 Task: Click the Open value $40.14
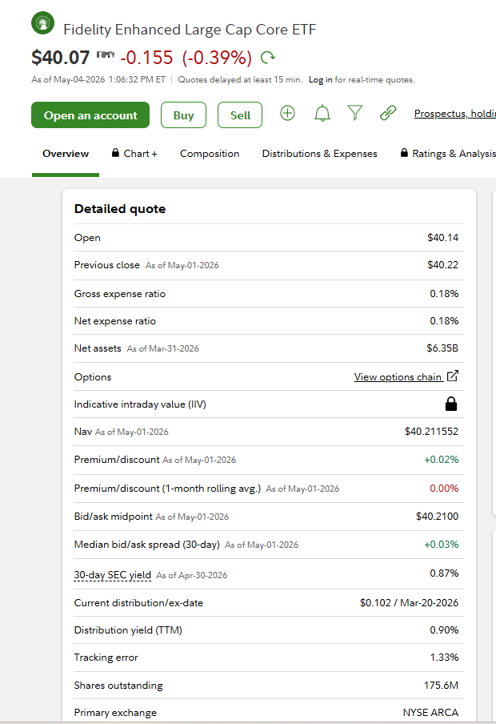point(443,238)
